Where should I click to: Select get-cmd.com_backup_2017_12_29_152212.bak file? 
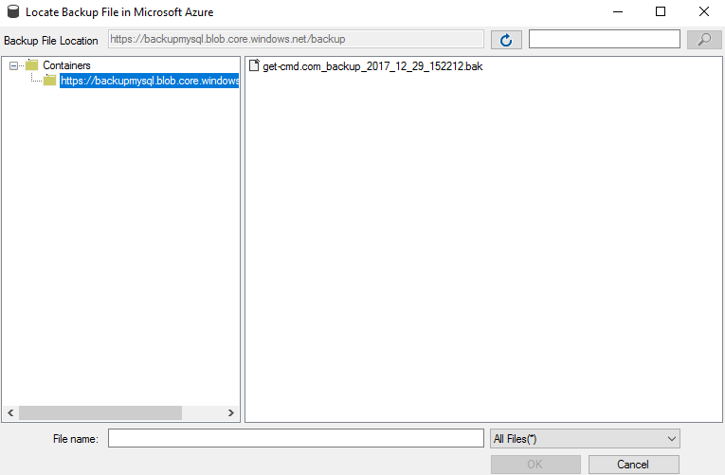372,66
